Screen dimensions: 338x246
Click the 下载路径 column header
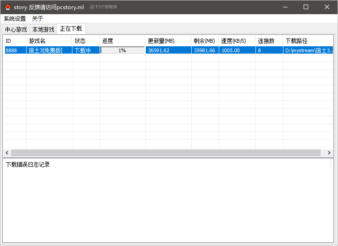pyautogui.click(x=307, y=41)
